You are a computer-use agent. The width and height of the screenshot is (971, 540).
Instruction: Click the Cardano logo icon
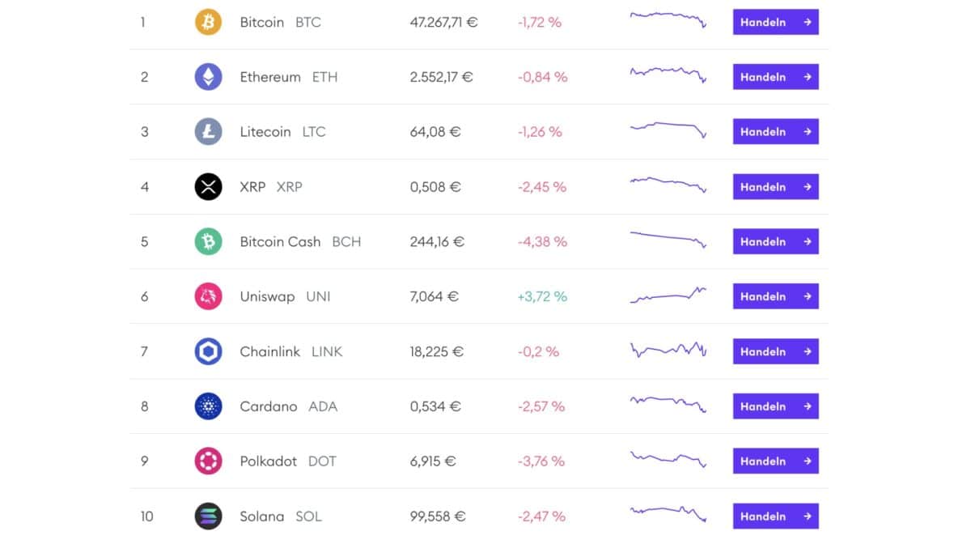[208, 406]
